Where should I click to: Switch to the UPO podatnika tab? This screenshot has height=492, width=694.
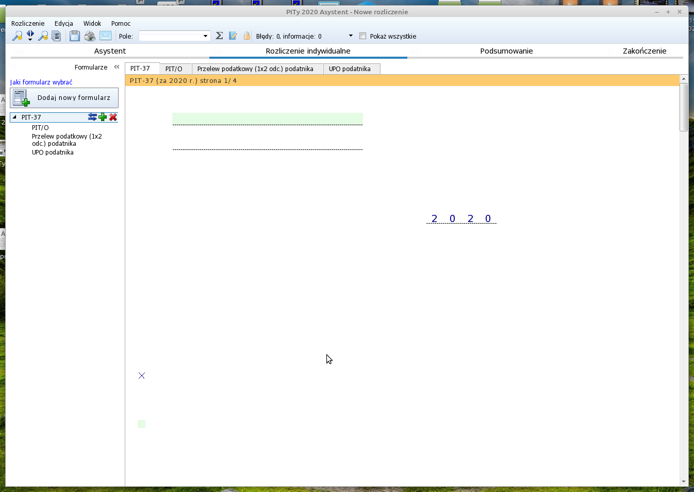point(350,69)
